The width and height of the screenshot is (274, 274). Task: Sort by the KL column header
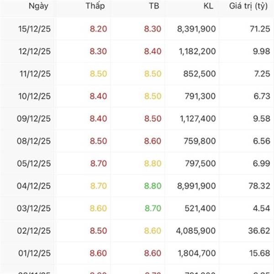pos(208,6)
